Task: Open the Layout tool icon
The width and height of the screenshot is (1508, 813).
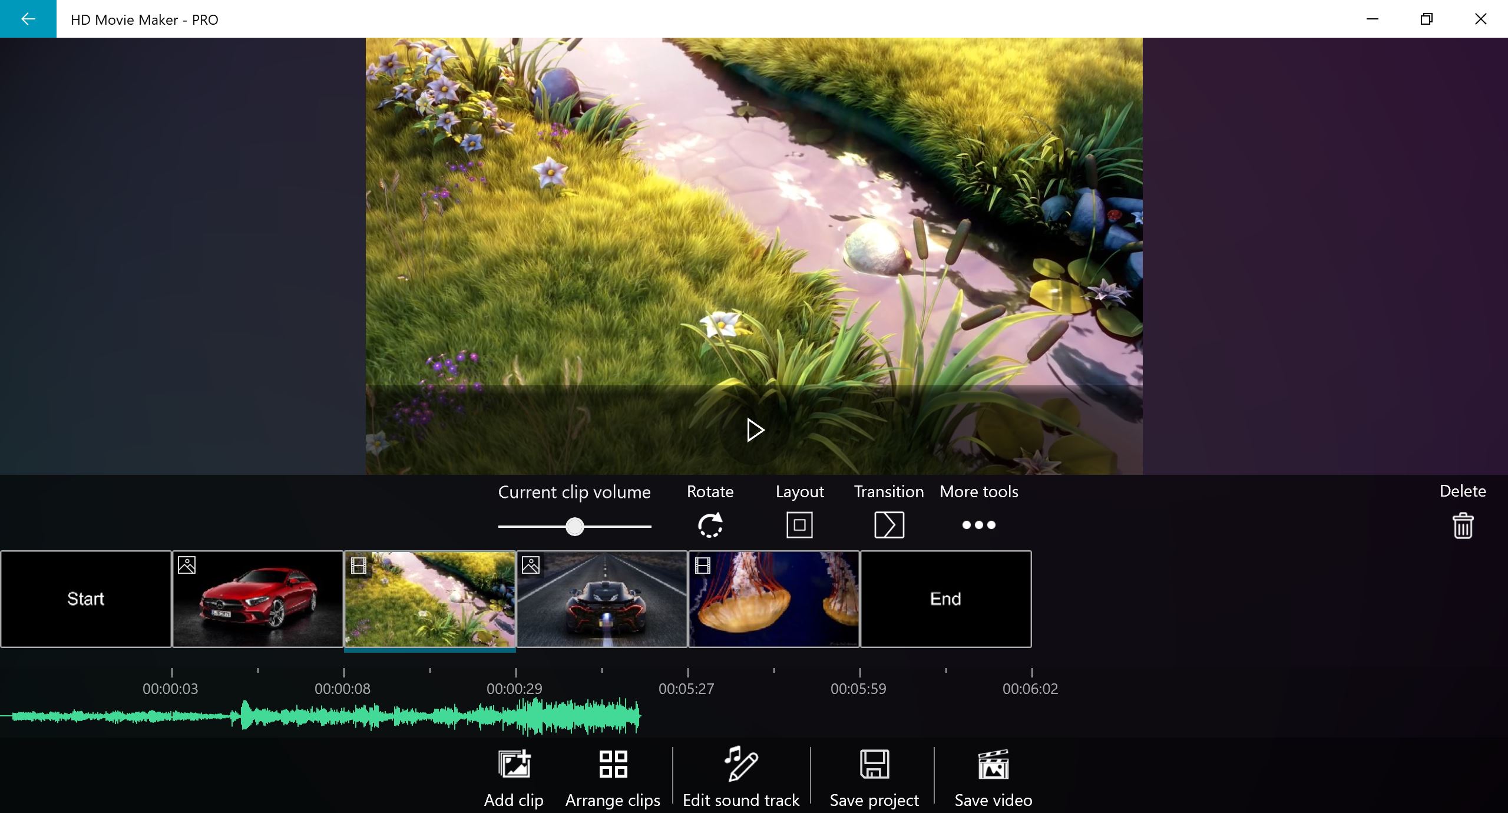Action: (x=799, y=525)
